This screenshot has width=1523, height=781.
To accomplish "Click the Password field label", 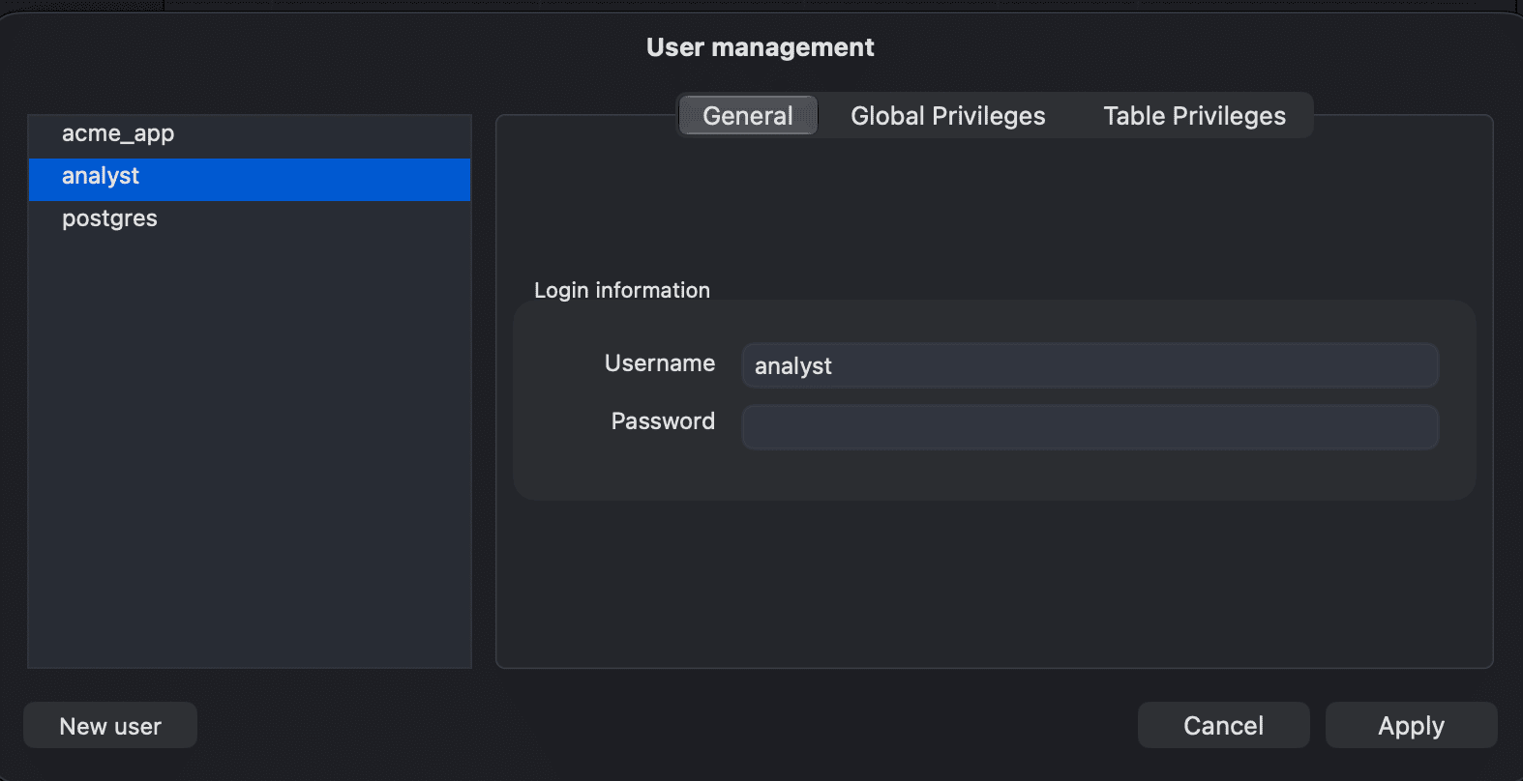I will [663, 421].
